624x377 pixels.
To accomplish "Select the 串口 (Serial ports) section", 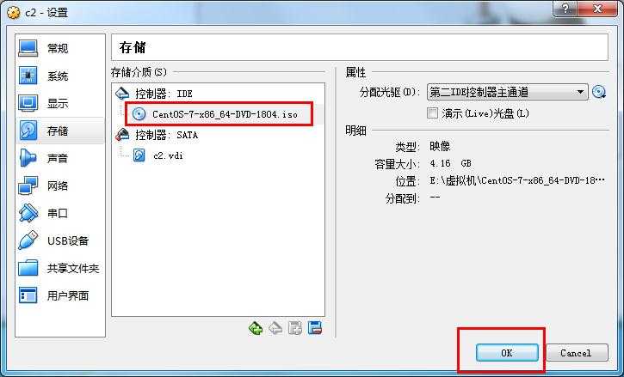I will 59,213.
